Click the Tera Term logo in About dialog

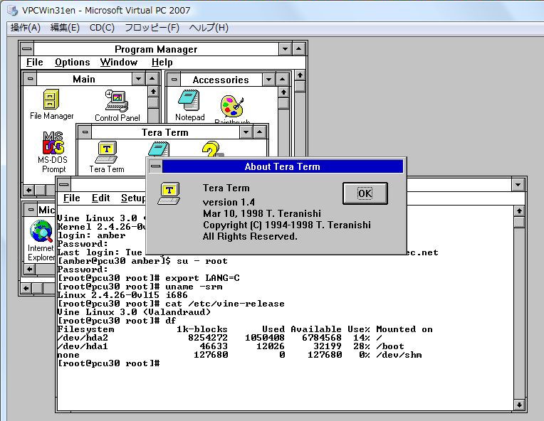[169, 193]
